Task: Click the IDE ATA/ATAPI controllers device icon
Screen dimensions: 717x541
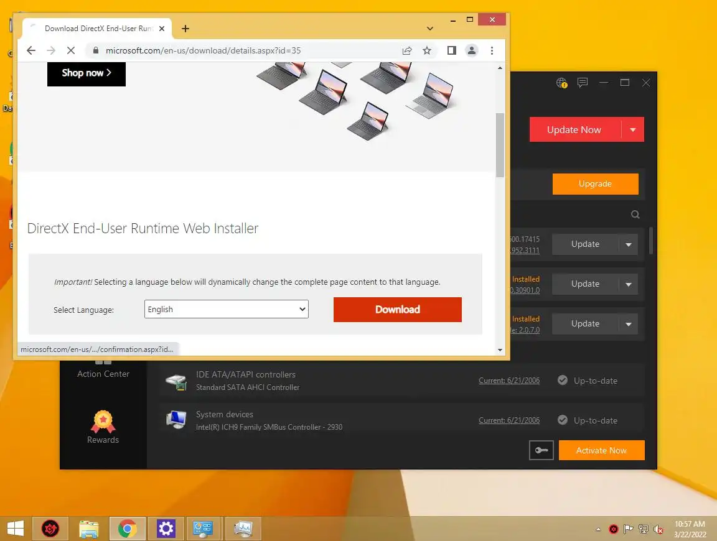Action: click(176, 382)
